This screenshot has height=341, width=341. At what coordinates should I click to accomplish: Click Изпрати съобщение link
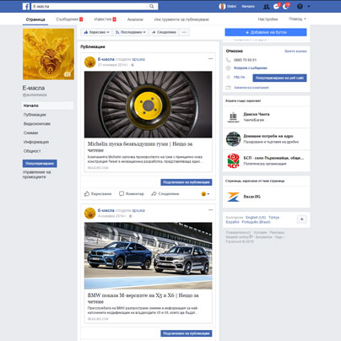(251, 68)
